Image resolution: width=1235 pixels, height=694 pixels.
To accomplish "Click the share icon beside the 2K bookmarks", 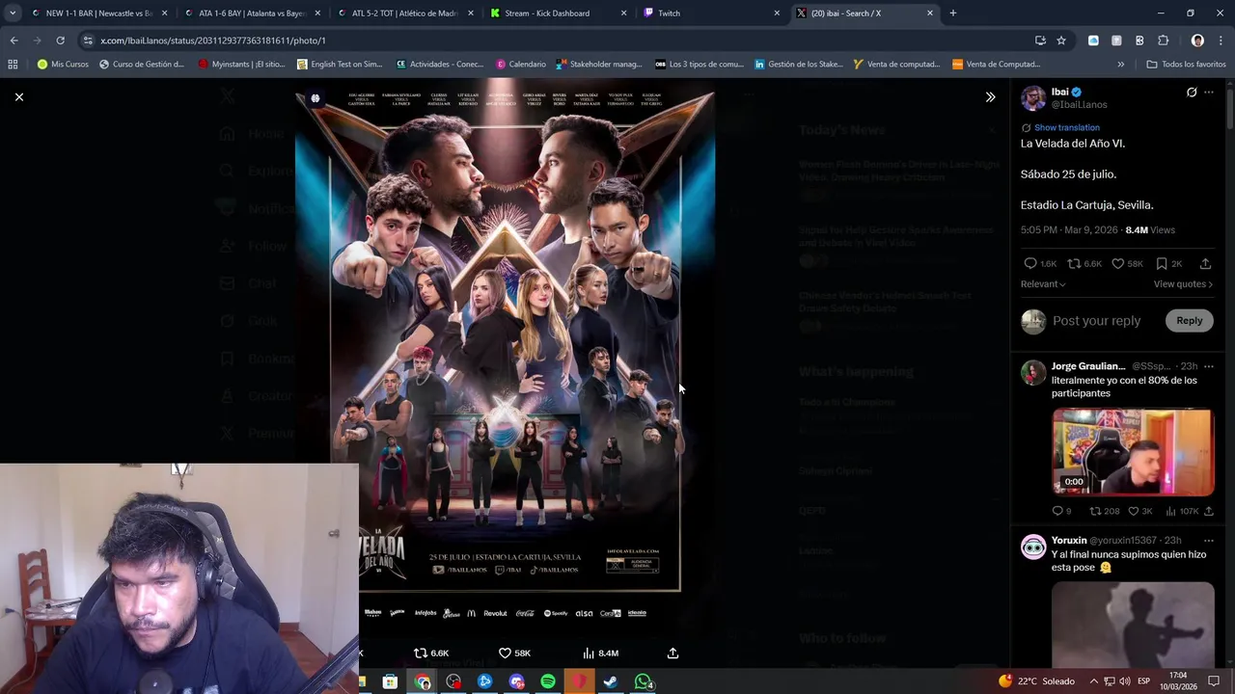I will (1205, 263).
